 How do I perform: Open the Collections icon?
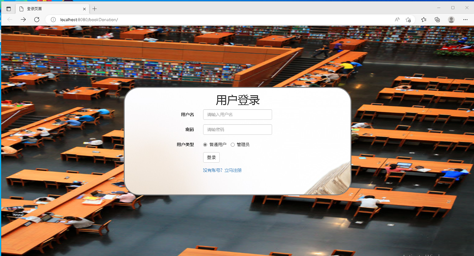(x=437, y=20)
